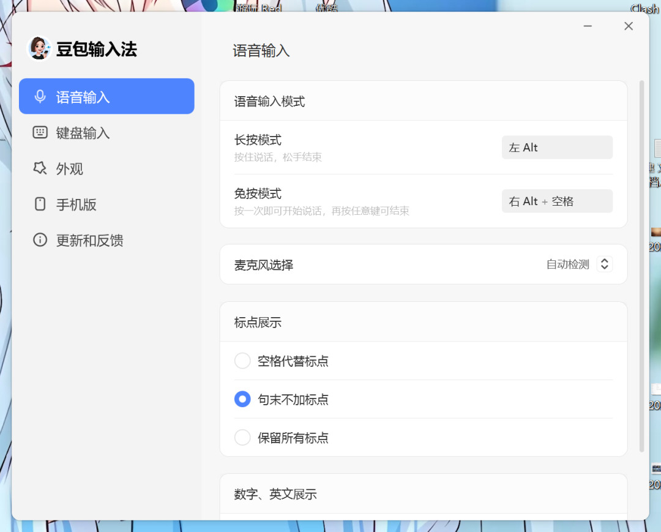The width and height of the screenshot is (661, 532).
Task: Switch to the 键盘输入 tab
Action: coord(106,133)
